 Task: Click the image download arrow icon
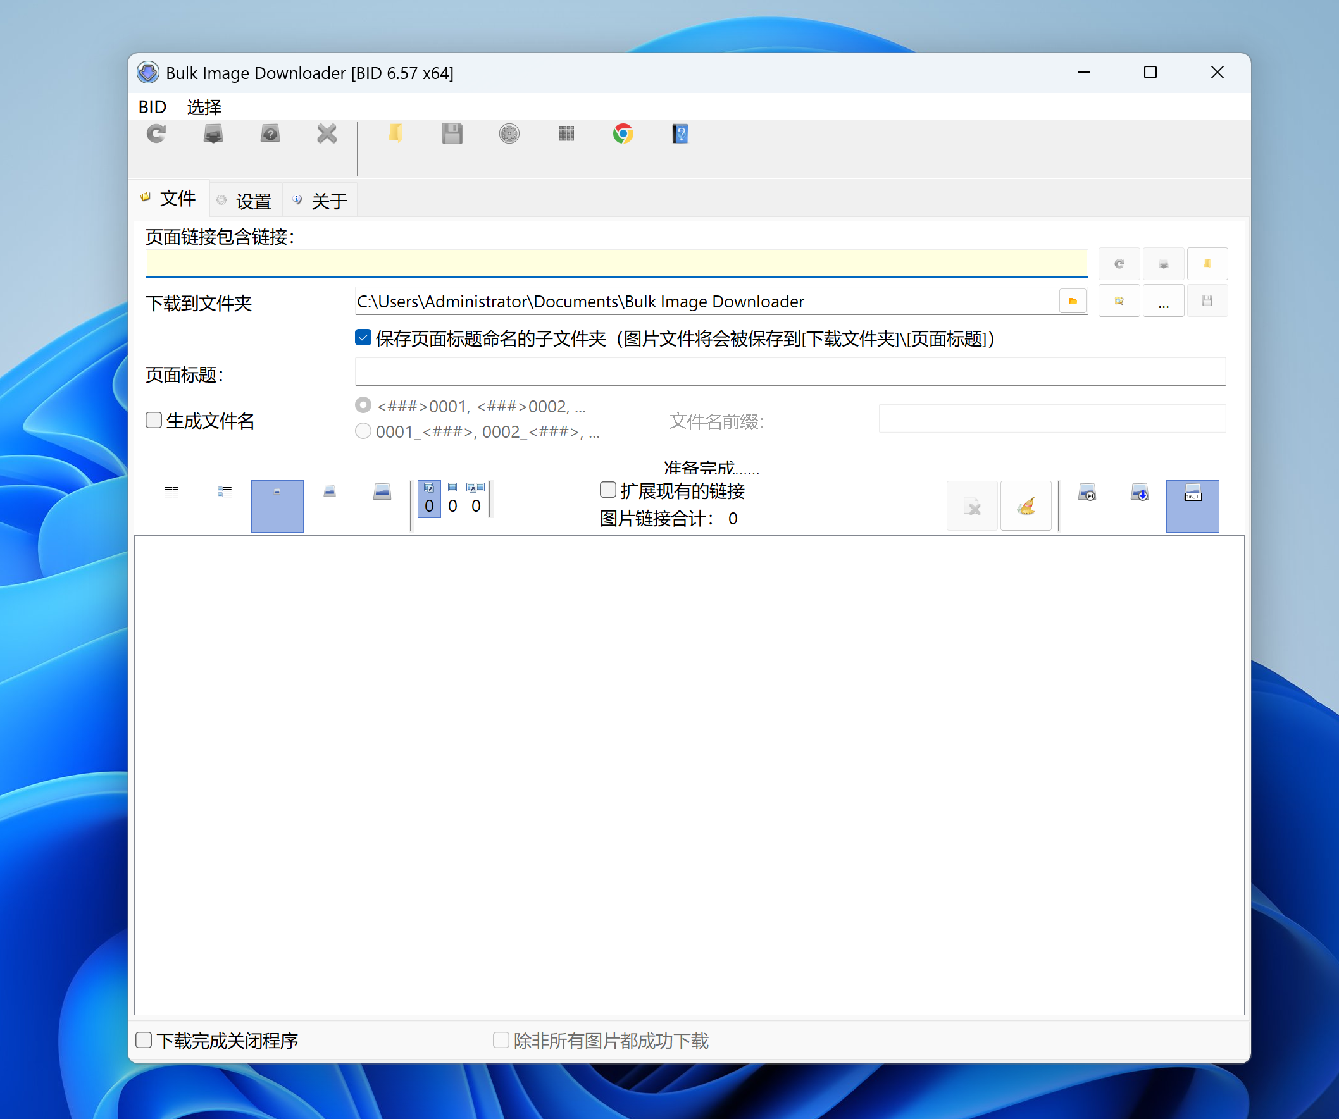click(1140, 493)
